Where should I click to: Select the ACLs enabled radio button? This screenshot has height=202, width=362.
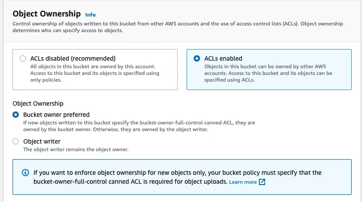[x=197, y=58]
